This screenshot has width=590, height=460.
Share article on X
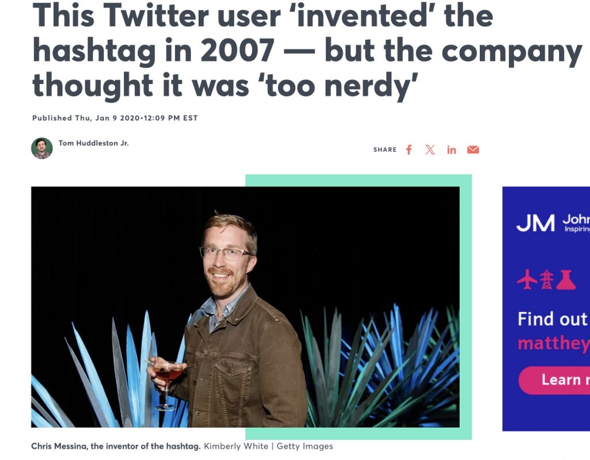coord(430,150)
